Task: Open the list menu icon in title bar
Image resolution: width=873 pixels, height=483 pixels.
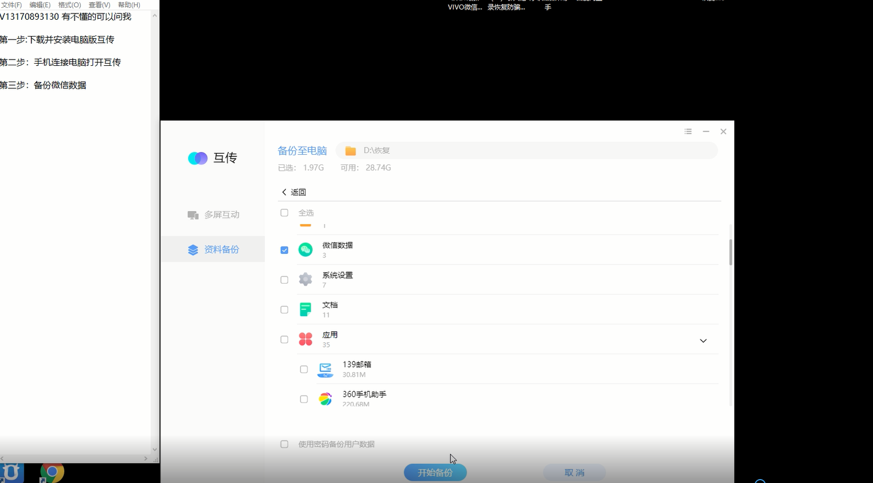Action: tap(688, 131)
